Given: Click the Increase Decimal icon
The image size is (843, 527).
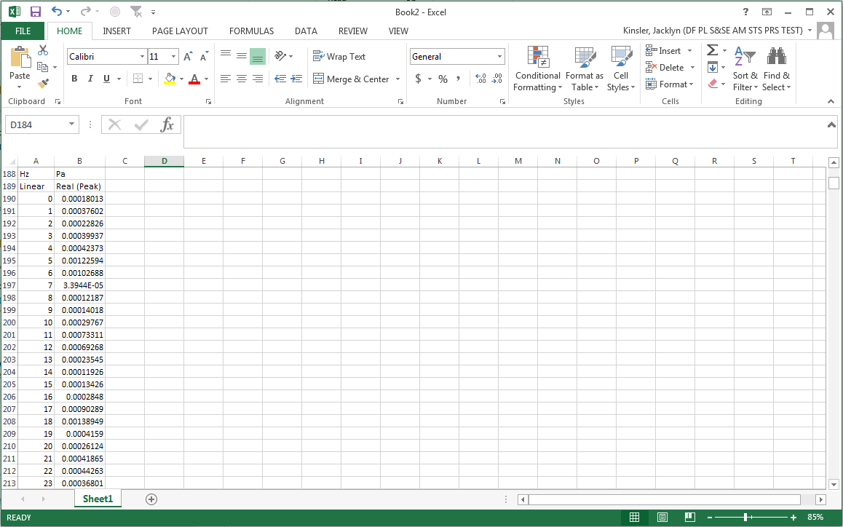Looking at the screenshot, I should 480,79.
